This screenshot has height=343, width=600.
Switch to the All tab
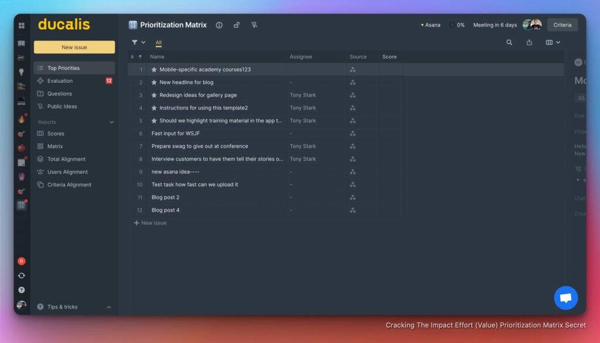(158, 43)
